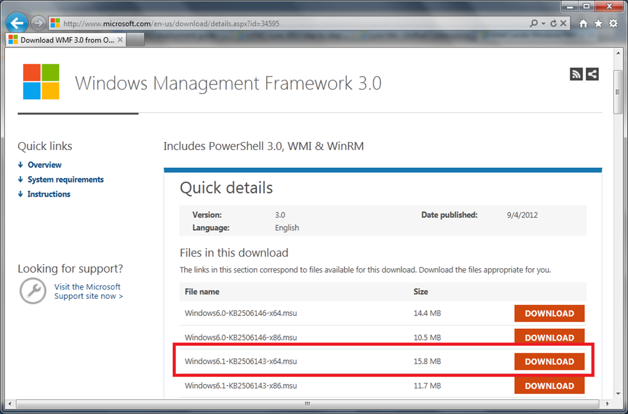Viewport: 628px width, 414px height.
Task: Click file name Windows6.0-KB2506146-x86.msu
Action: [240, 337]
